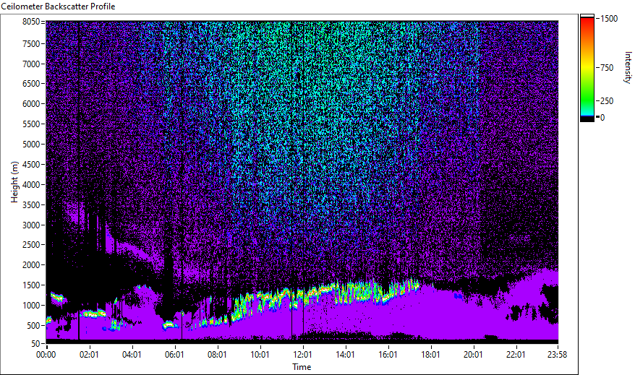Click the 12:01 time axis label
This screenshot has width=635, height=375.
[x=302, y=355]
